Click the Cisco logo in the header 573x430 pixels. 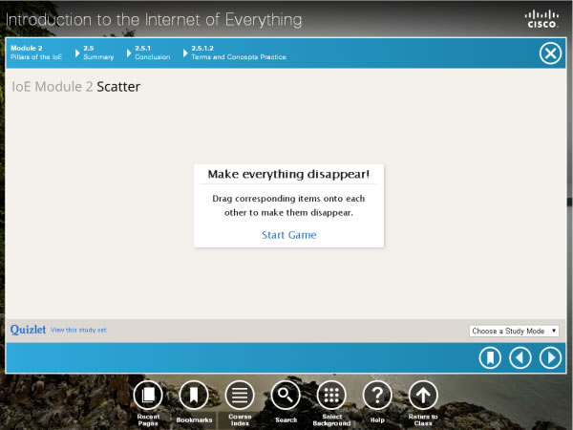(542, 18)
